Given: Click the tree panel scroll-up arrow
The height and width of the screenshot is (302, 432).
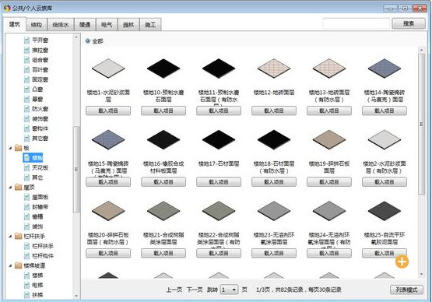Looking at the screenshot, I should pos(76,37).
